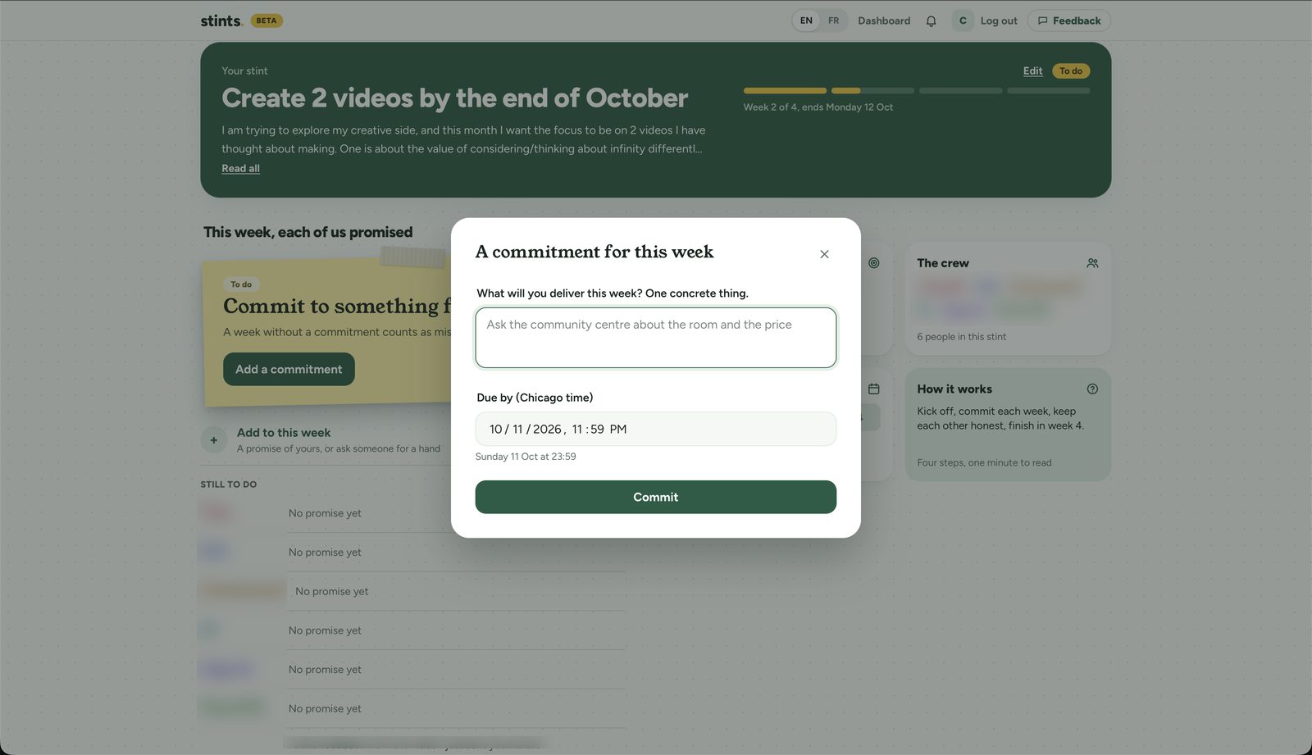Log out of the account
Image resolution: width=1312 pixels, height=755 pixels.
999,20
